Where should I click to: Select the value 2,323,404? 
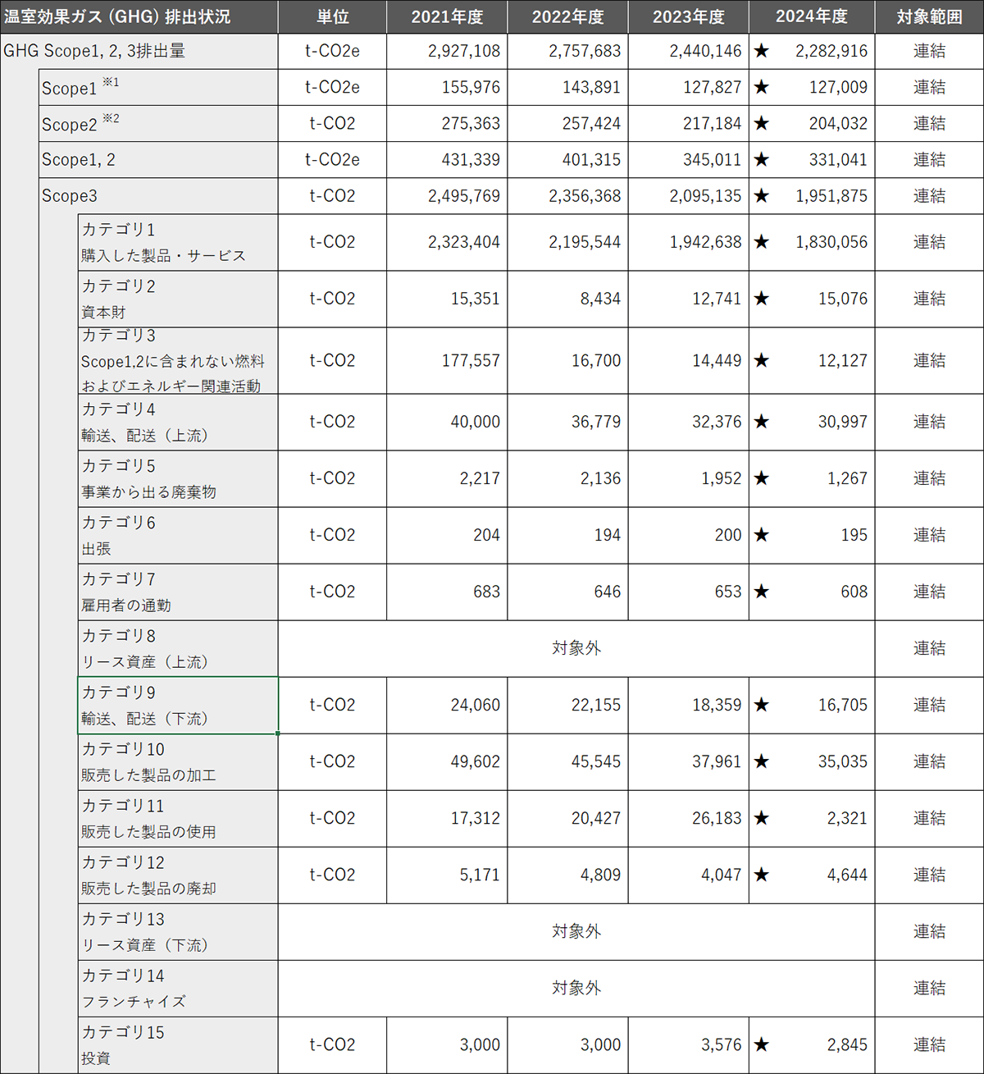[x=464, y=242]
